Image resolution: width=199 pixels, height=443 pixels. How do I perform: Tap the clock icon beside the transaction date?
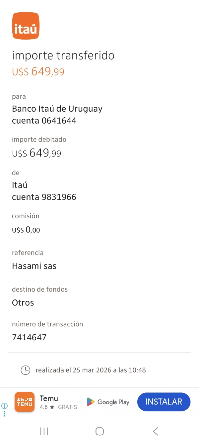point(26,370)
